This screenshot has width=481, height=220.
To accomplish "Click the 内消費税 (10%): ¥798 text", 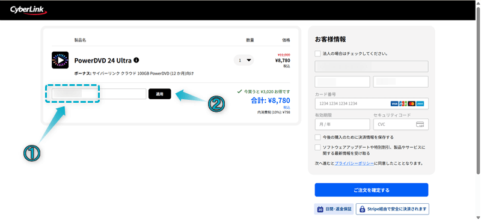I will pos(274,112).
